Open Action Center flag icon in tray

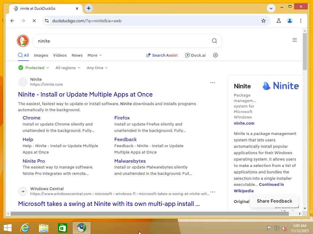coord(269,228)
